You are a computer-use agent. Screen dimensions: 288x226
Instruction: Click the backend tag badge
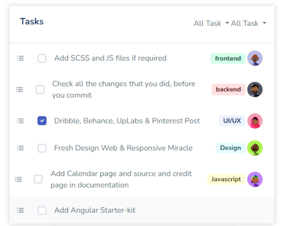coord(228,90)
